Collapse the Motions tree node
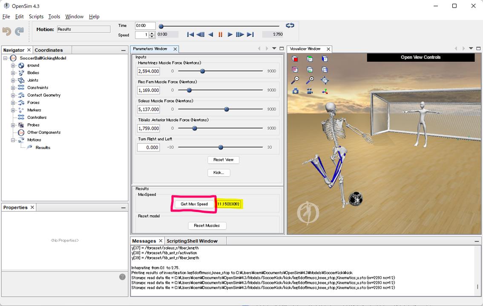The height and width of the screenshot is (306, 483). click(13, 140)
